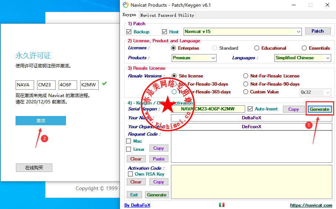Image resolution: width=336 pixels, height=209 pixels.
Task: Toggle the Backup checkbox
Action: [129, 32]
